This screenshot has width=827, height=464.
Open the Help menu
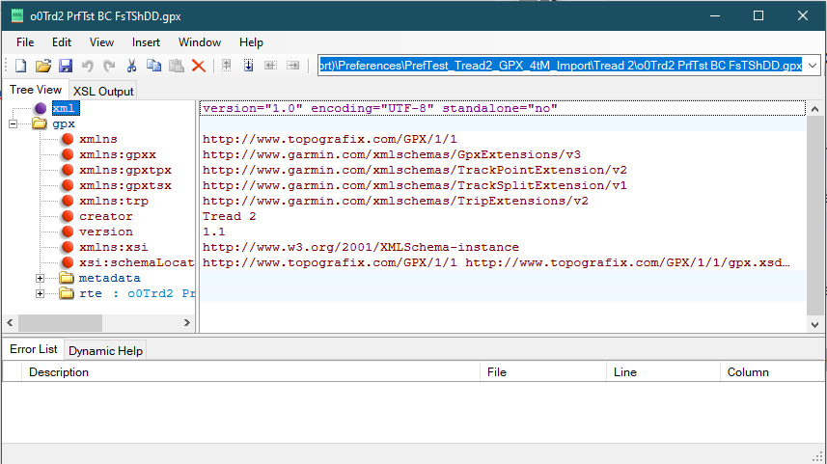tap(251, 42)
